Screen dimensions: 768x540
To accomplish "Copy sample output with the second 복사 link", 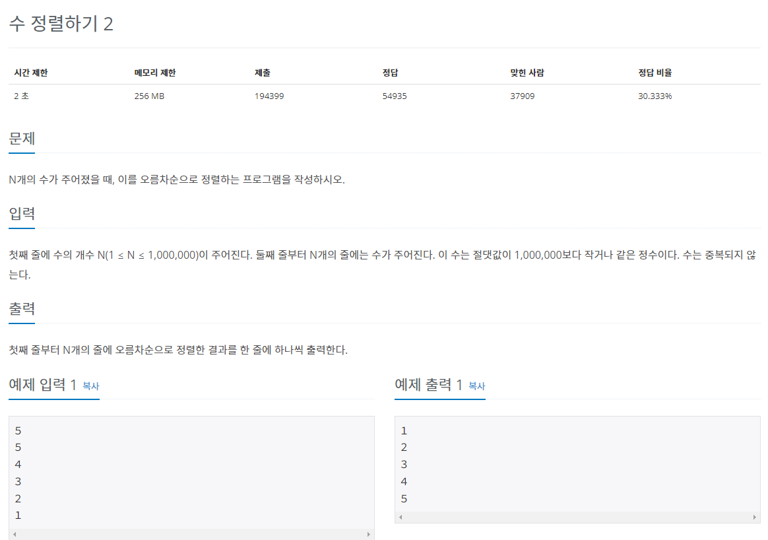I will (475, 387).
